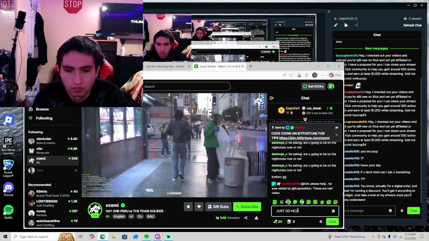Click the English language tag
Screen dimensions: 429x241
click(x=119, y=217)
